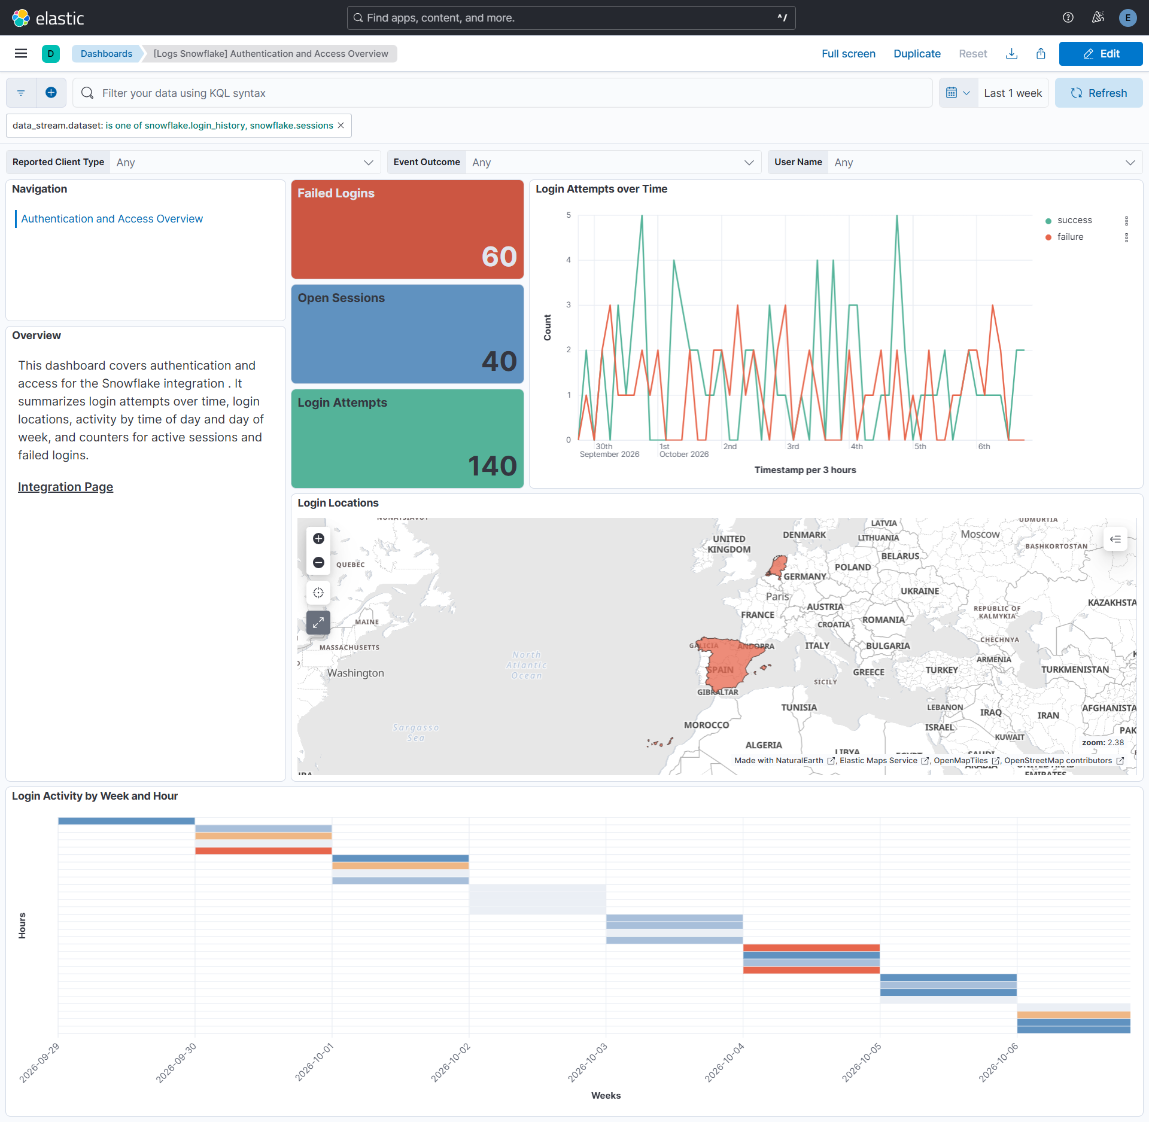Screen dimensions: 1149x1122
Task: Open the Authentication and Access Overview navigation link
Action: point(112,219)
